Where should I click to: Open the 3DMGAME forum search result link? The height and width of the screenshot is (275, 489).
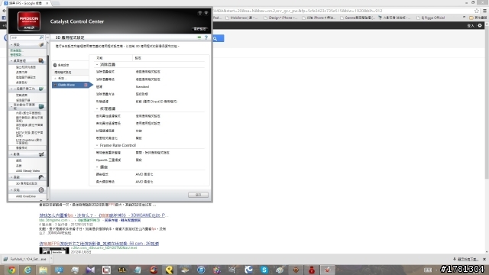pyautogui.click(x=104, y=215)
